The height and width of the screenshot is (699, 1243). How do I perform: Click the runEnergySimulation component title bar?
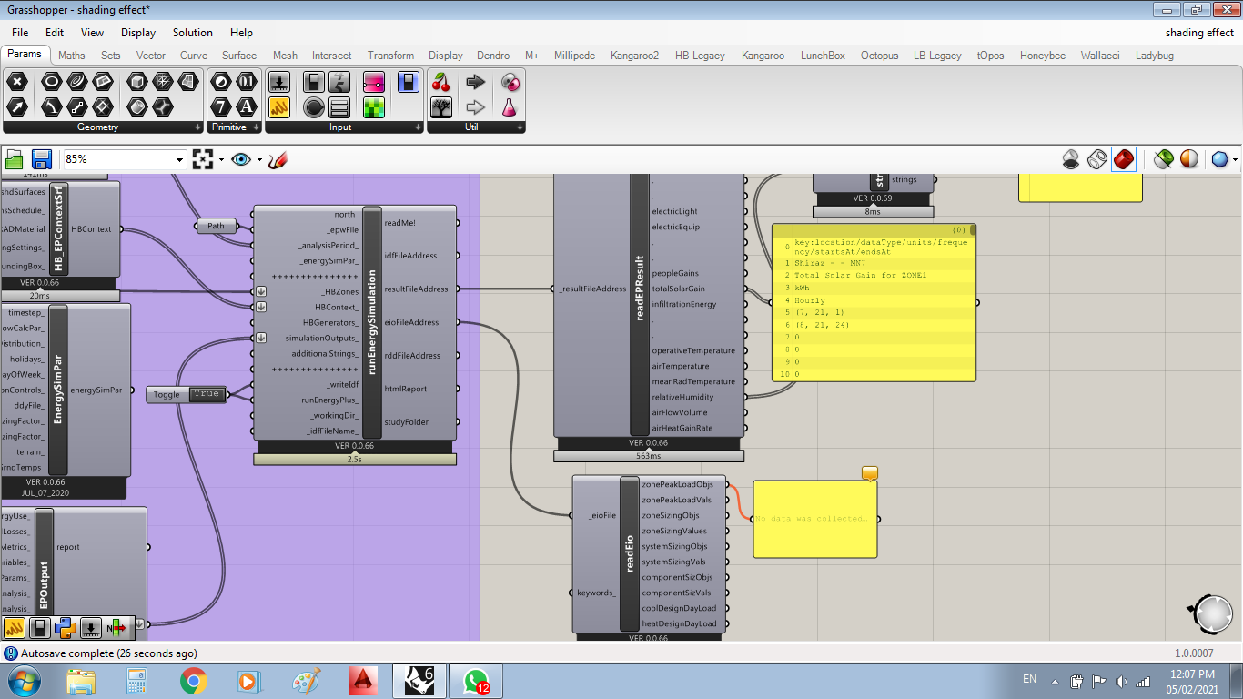point(372,323)
